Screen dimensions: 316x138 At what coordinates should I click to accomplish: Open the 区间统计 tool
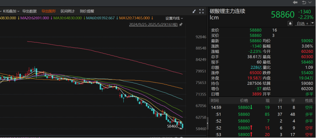click(68, 11)
